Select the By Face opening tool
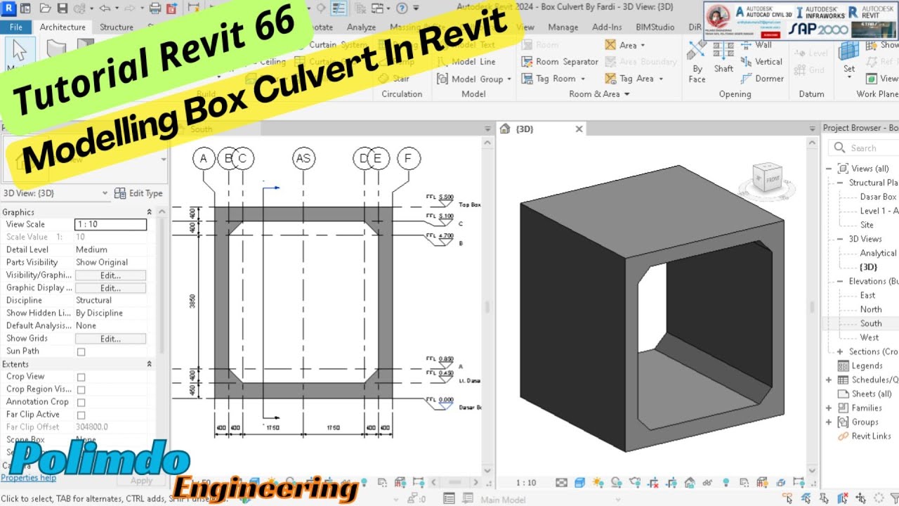Image resolution: width=899 pixels, height=506 pixels. coord(697,60)
